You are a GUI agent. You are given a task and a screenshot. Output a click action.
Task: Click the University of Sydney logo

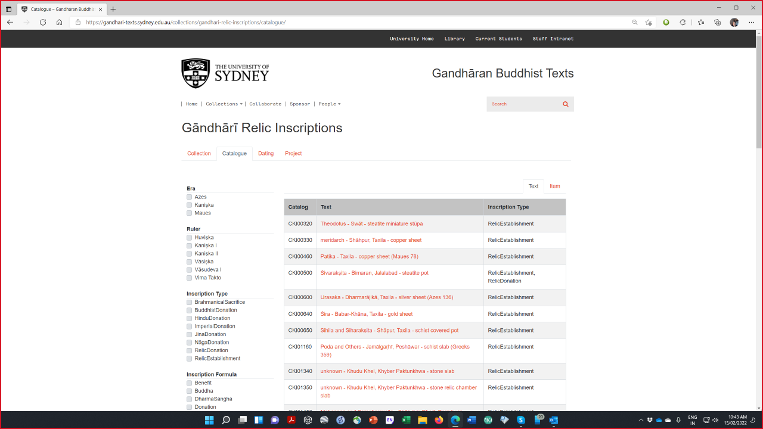225,73
